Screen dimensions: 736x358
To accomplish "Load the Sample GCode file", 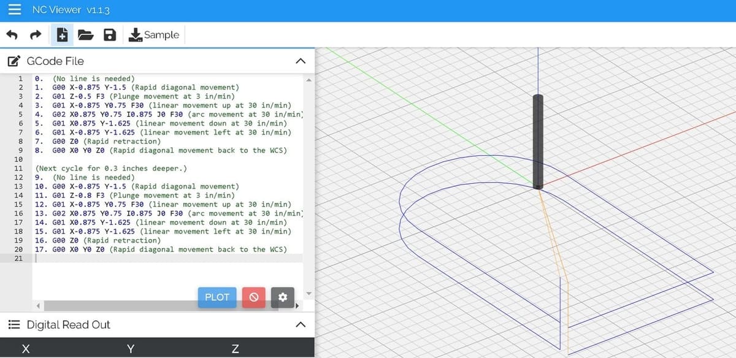I will [154, 35].
